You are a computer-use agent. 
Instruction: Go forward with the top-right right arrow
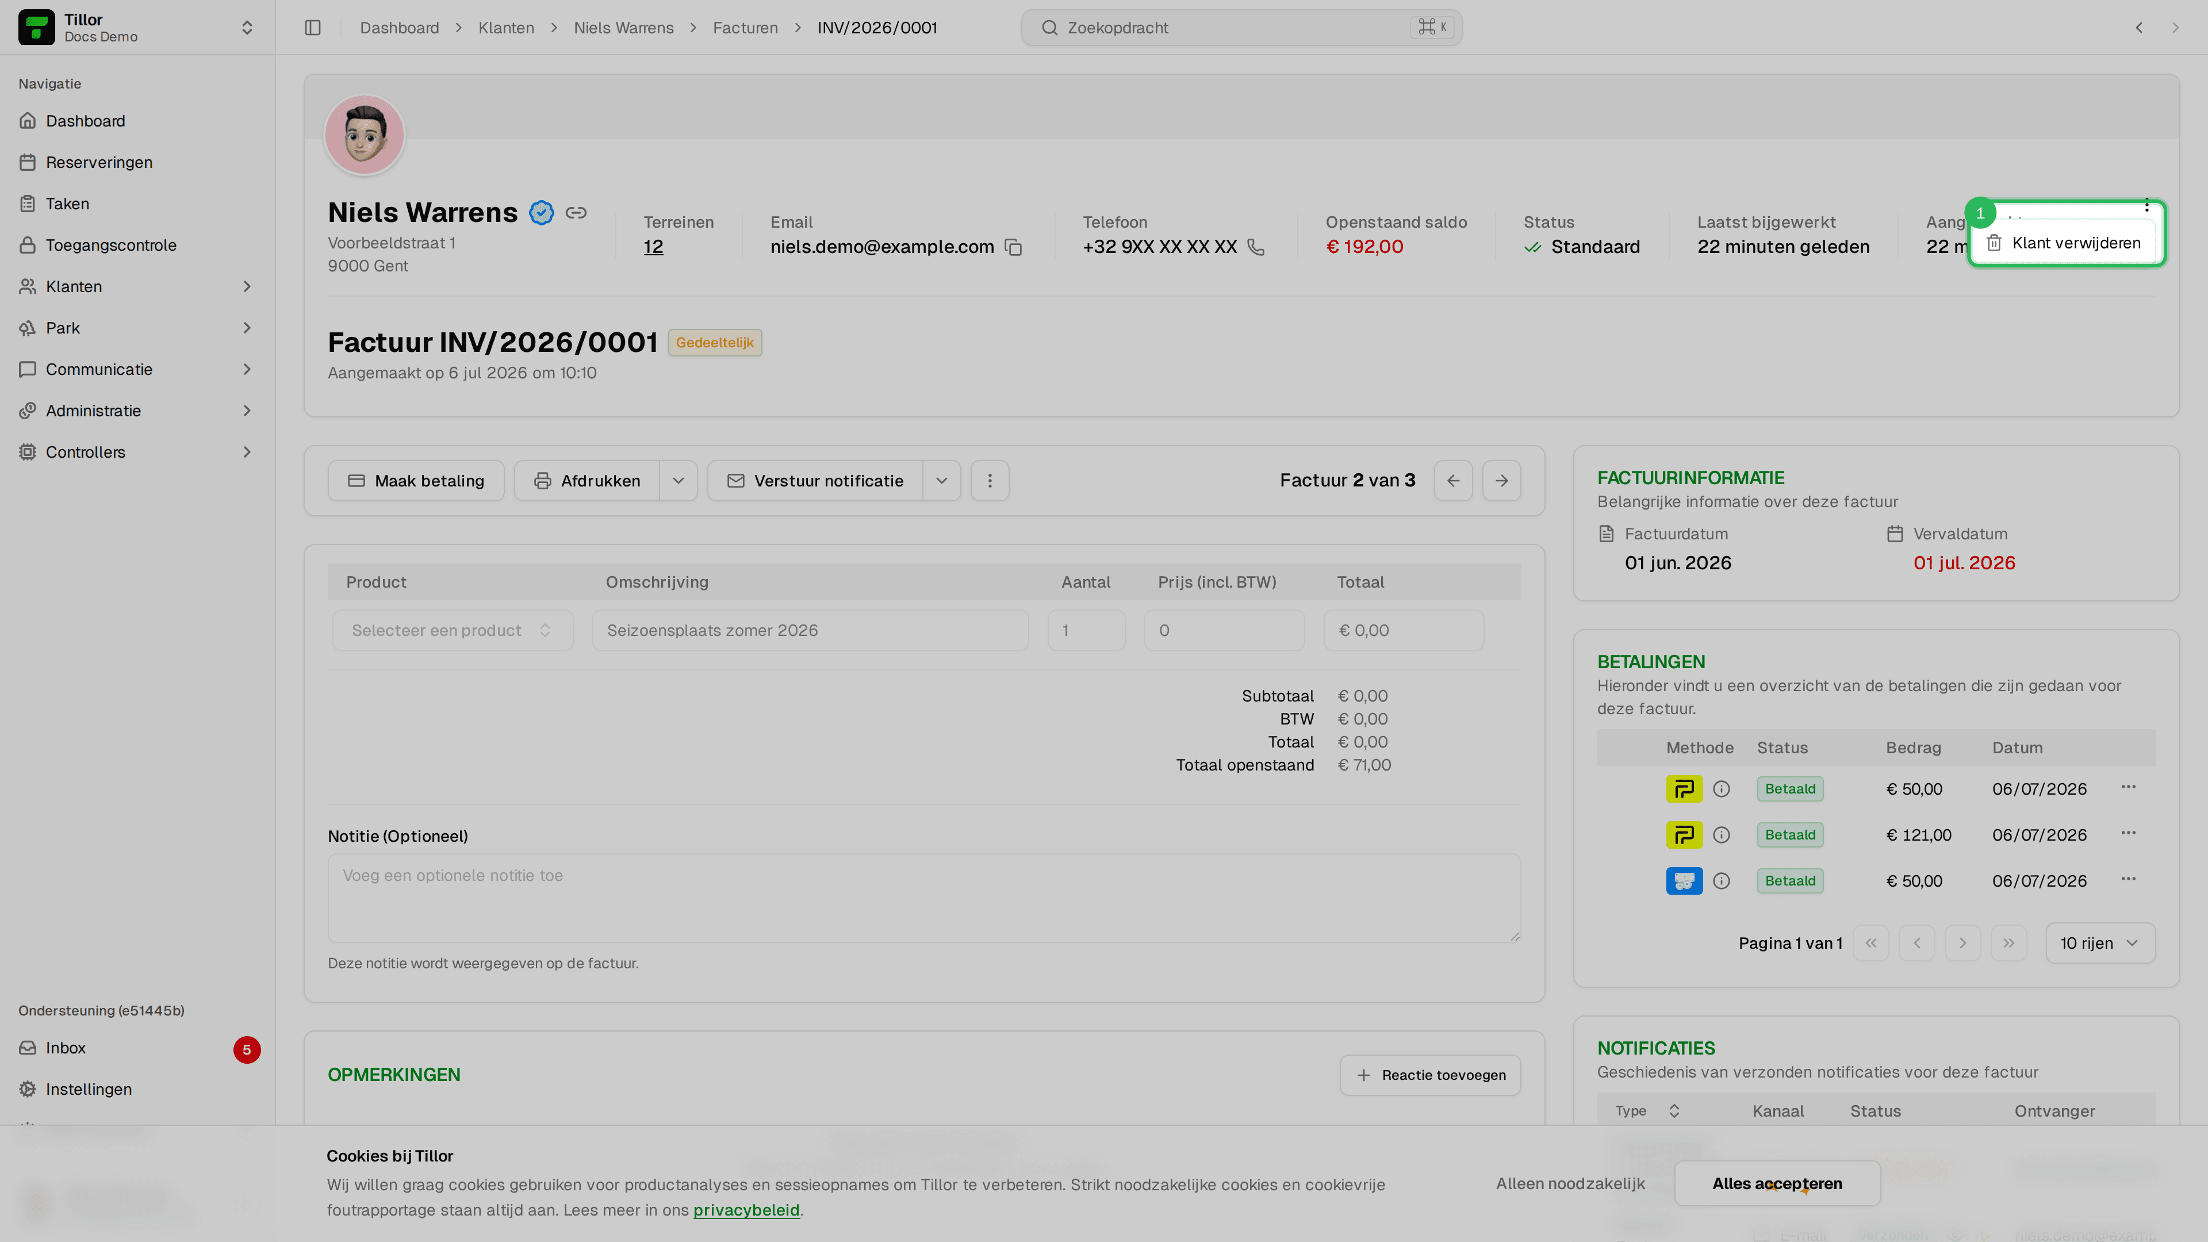(x=2175, y=28)
